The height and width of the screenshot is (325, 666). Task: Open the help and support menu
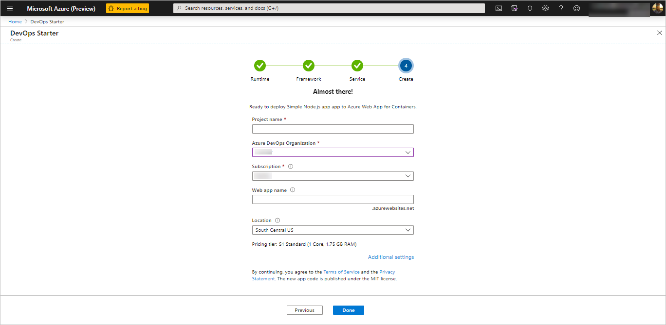[561, 8]
